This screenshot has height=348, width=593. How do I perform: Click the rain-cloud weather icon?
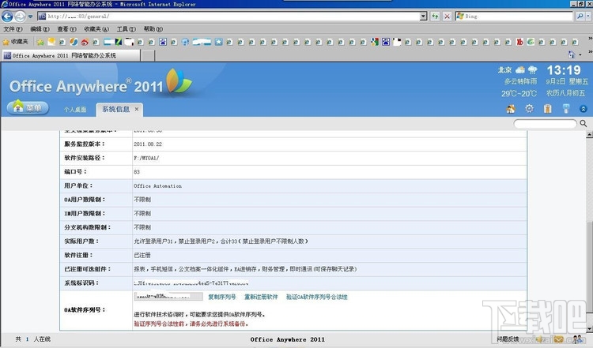coord(532,69)
